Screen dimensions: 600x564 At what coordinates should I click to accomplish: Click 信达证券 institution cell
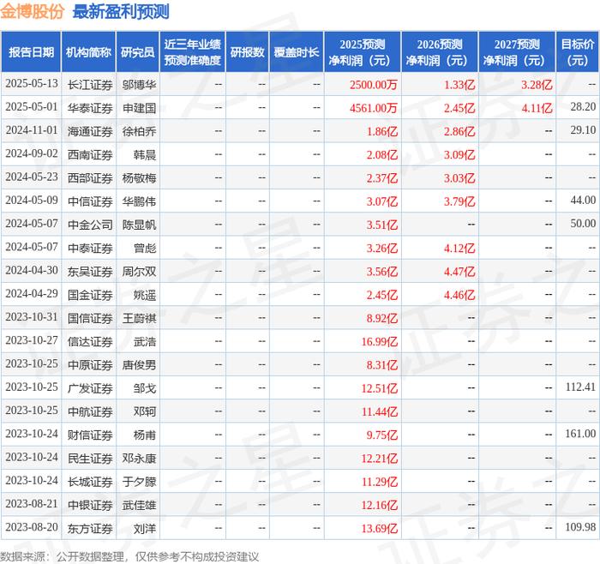[90, 341]
